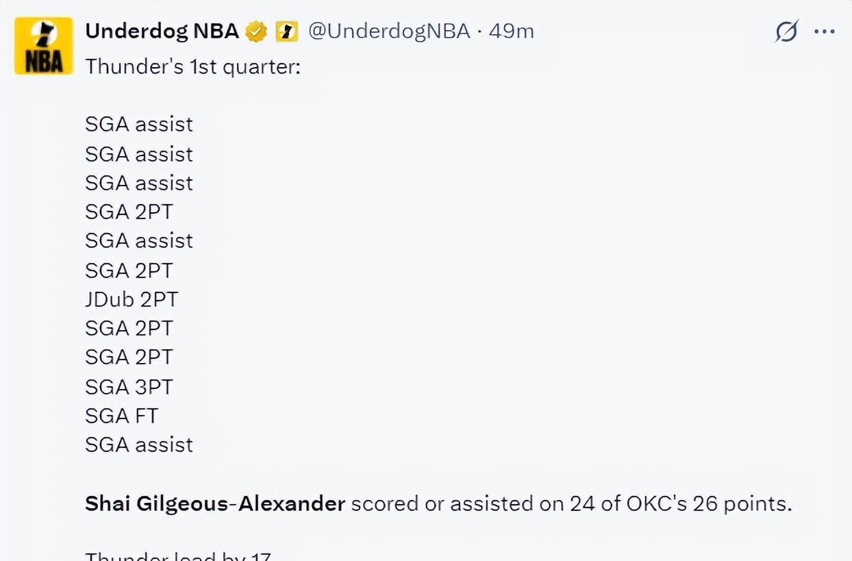Click the "SGA 3PT" line

click(129, 387)
